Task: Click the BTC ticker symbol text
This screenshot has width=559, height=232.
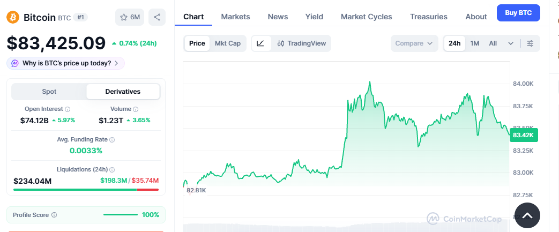Action: (64, 18)
